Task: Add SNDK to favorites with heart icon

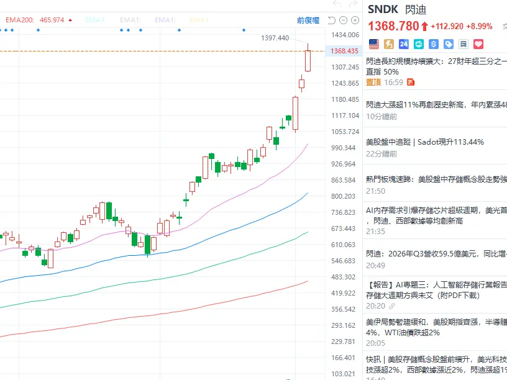Action: tap(478, 44)
